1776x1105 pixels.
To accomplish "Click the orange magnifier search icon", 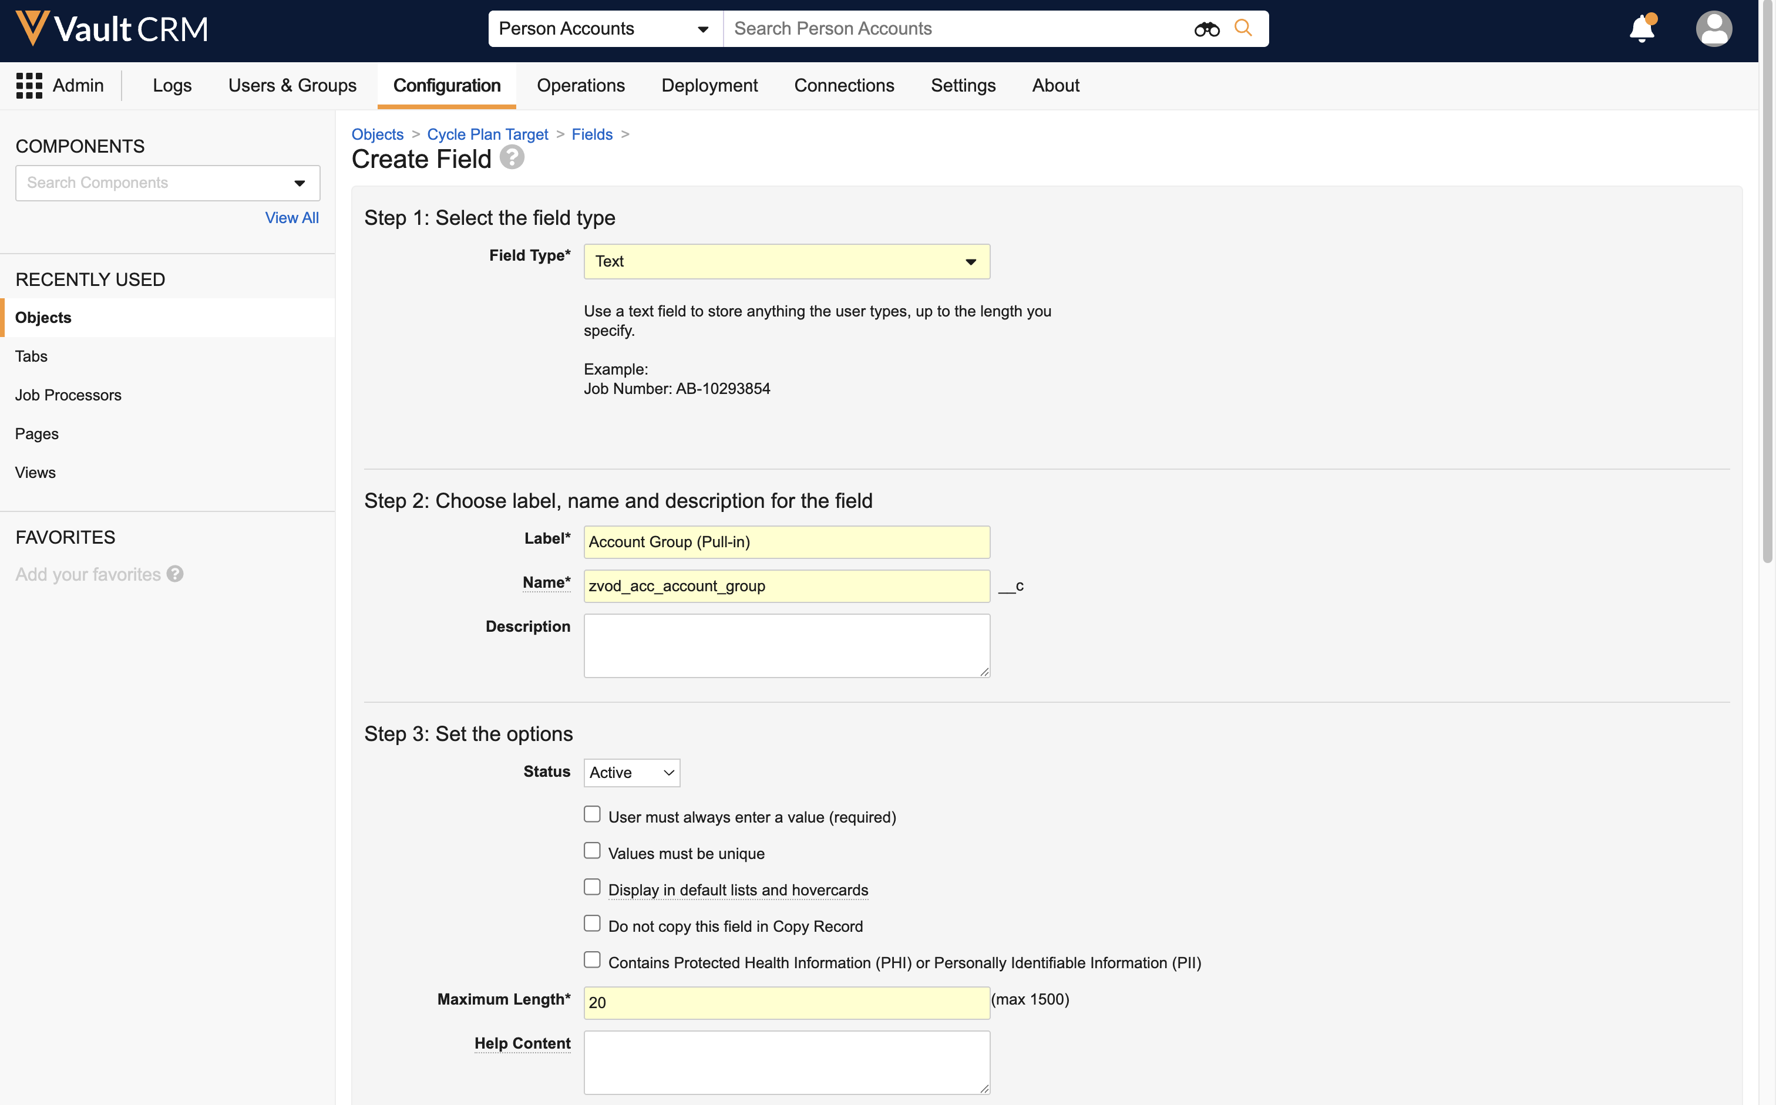I will click(x=1243, y=28).
